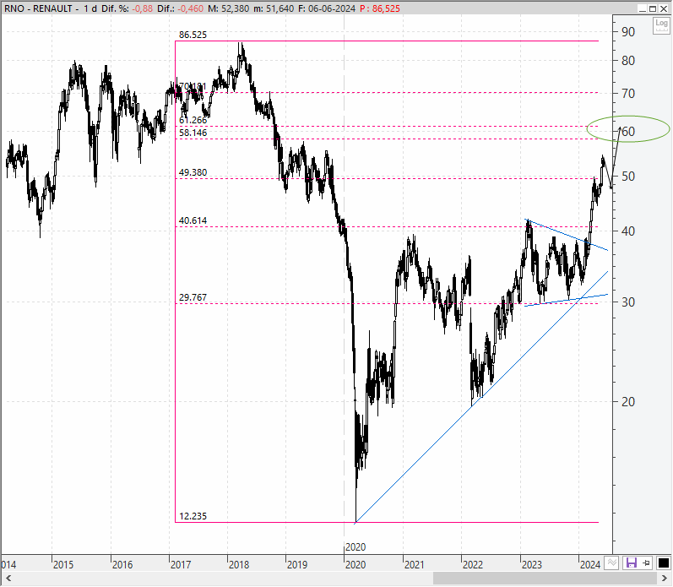Click 2023 on the time axis
The height and width of the screenshot is (587, 673).
click(x=531, y=565)
